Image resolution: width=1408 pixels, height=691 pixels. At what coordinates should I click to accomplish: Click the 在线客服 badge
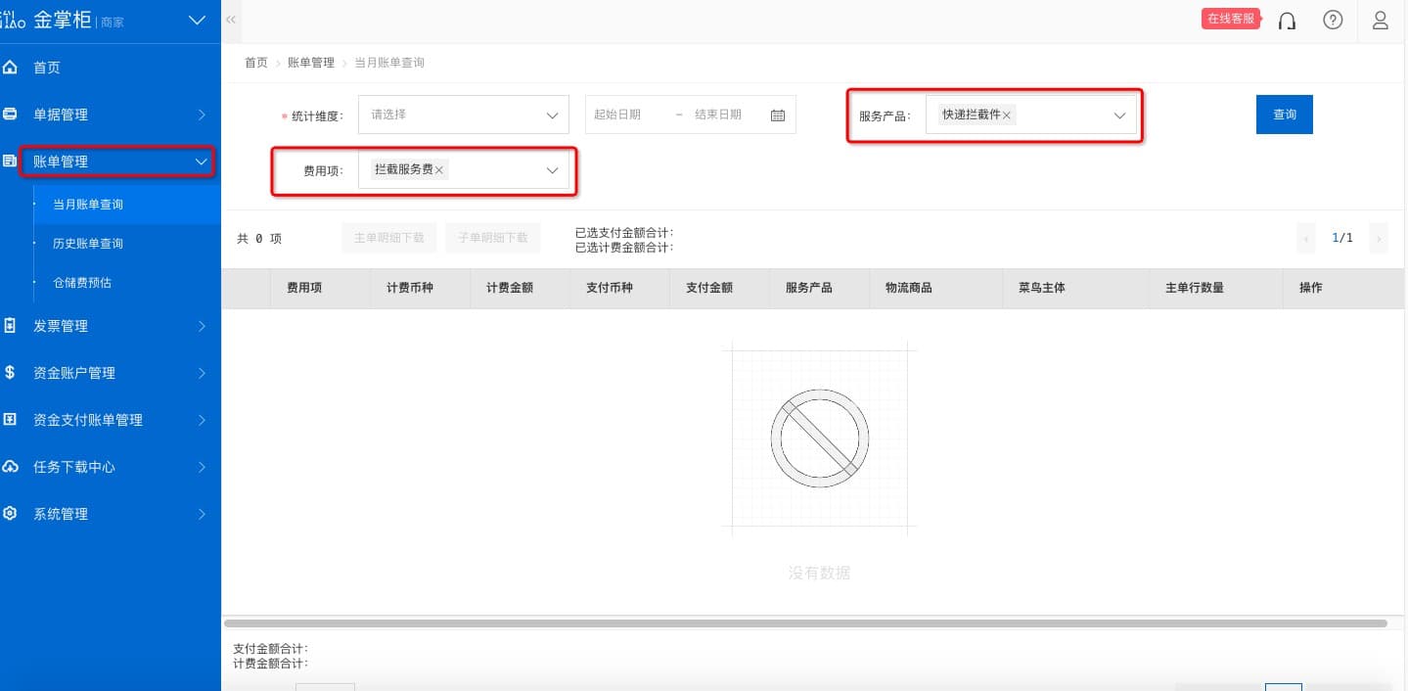coord(1230,19)
